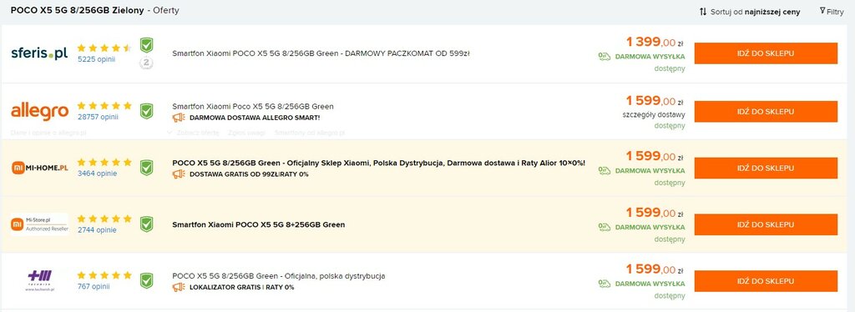
Task: Open szczegóły dostawy for the allegro offer
Action: (x=653, y=115)
